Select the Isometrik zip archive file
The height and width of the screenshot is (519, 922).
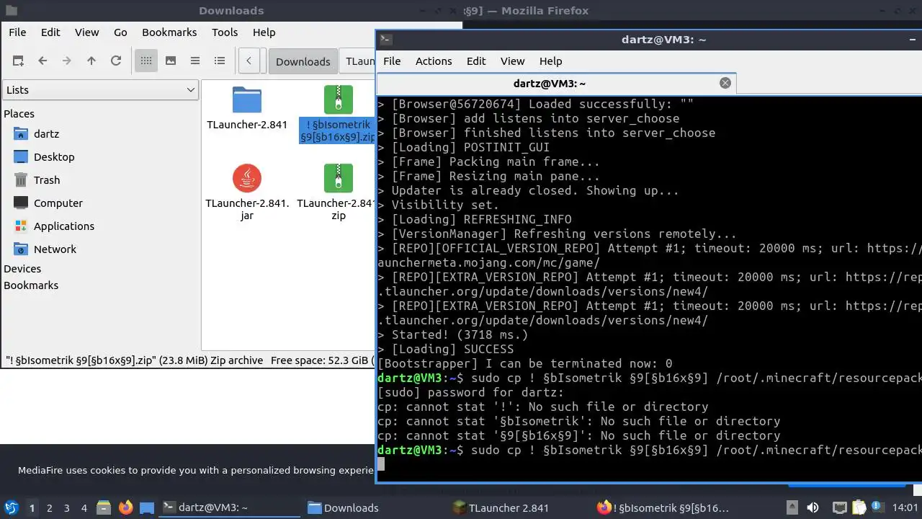pyautogui.click(x=338, y=101)
